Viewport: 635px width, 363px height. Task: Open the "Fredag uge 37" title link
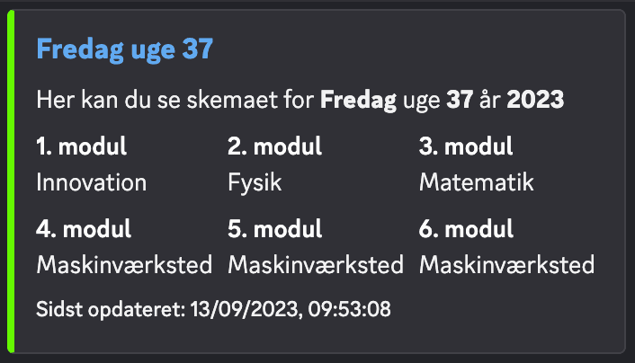coord(124,49)
